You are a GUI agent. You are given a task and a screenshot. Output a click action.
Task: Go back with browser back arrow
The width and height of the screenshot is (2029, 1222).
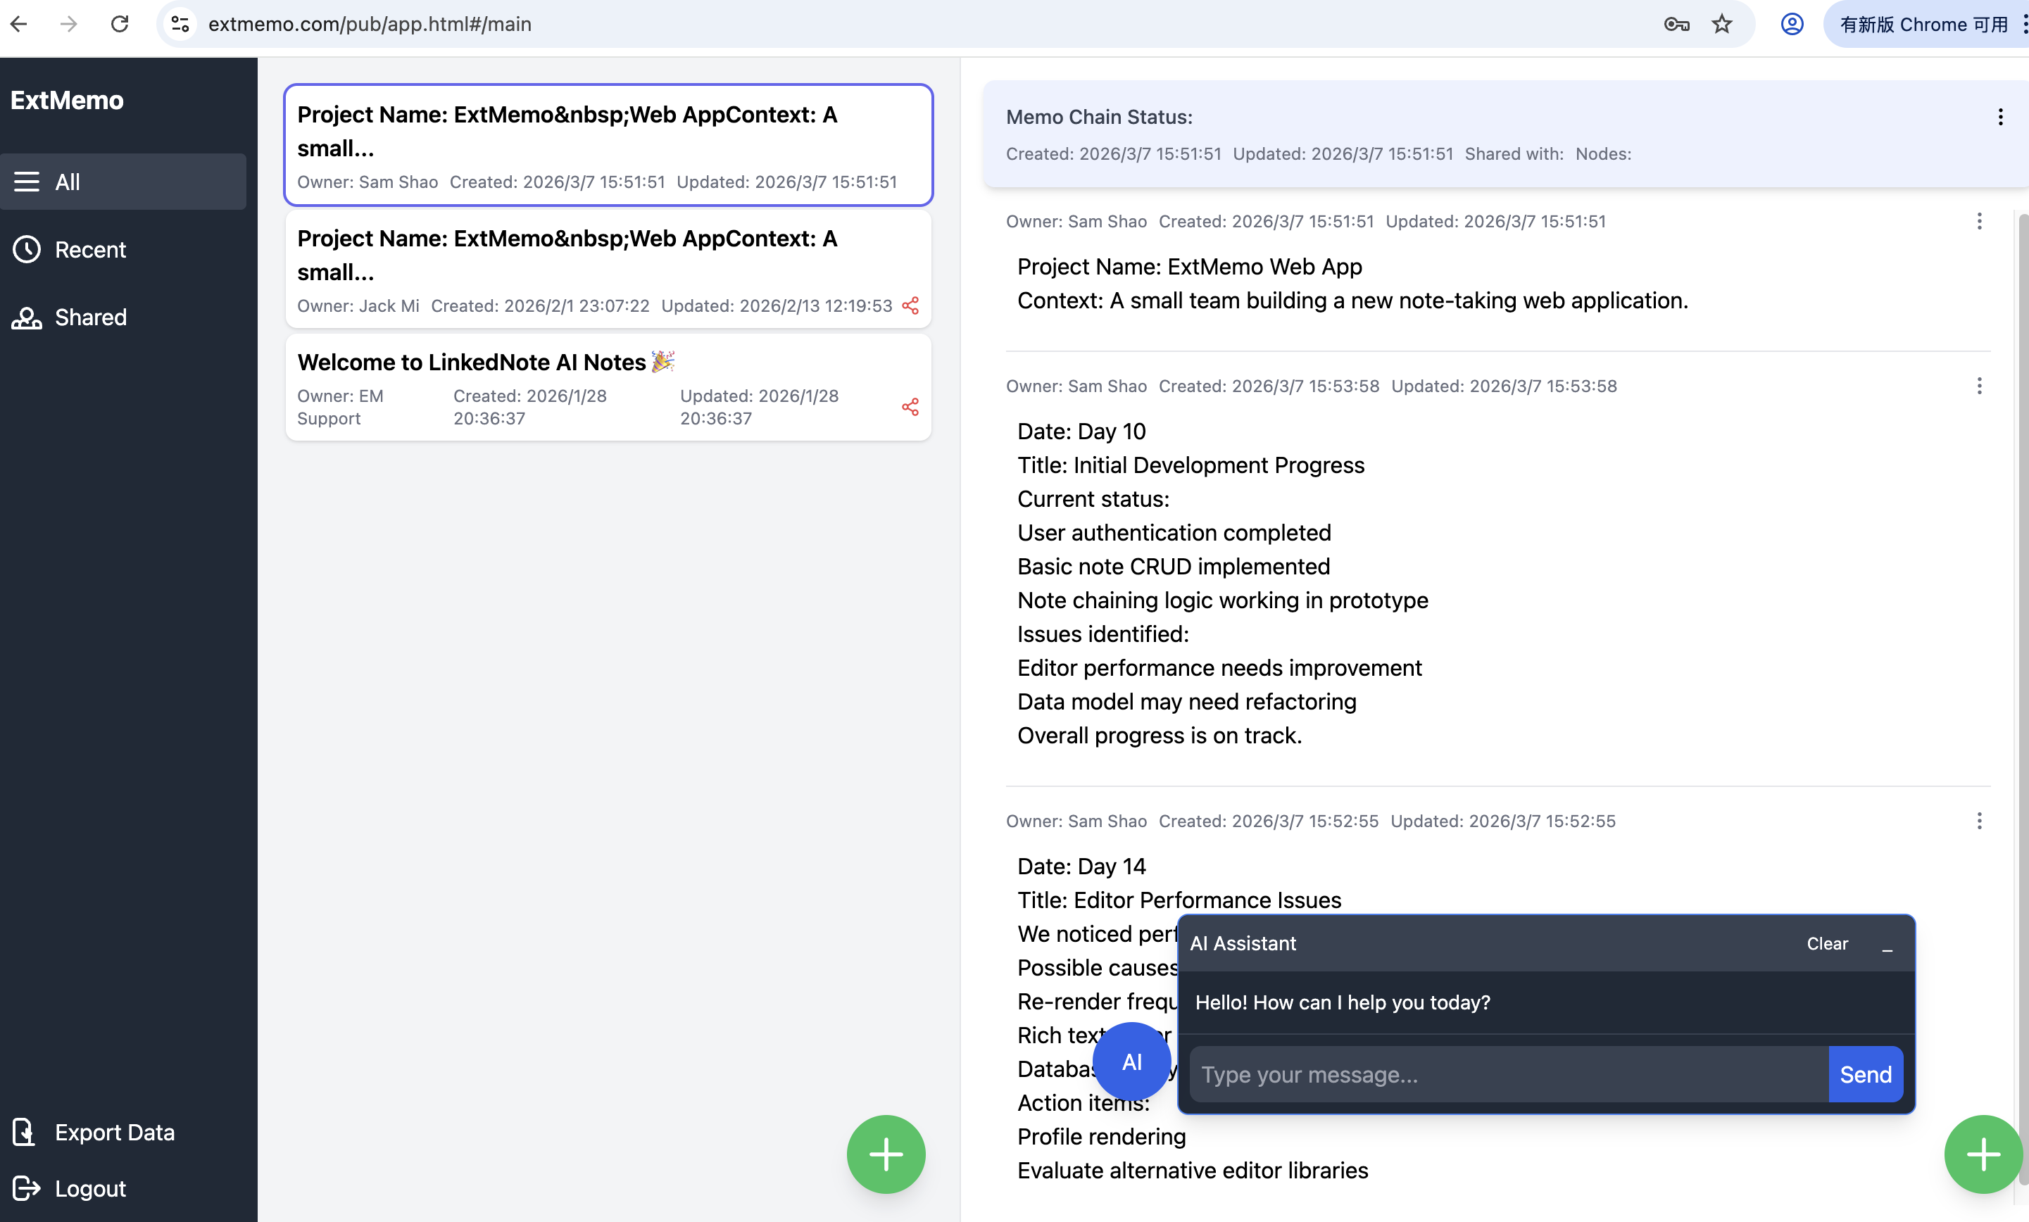pos(19,24)
